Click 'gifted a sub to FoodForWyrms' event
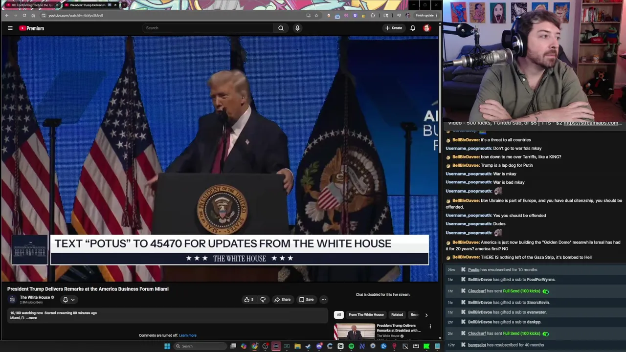626x352 pixels. (x=534, y=280)
